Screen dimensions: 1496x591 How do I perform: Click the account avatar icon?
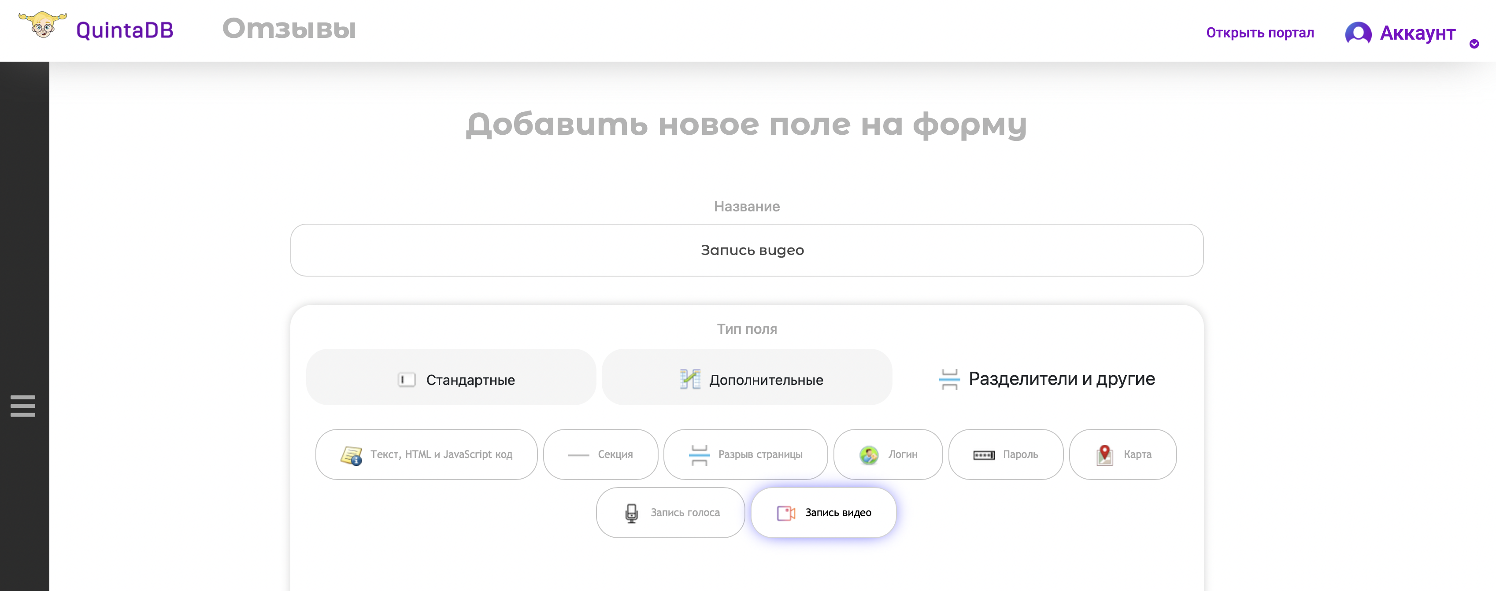[1358, 33]
